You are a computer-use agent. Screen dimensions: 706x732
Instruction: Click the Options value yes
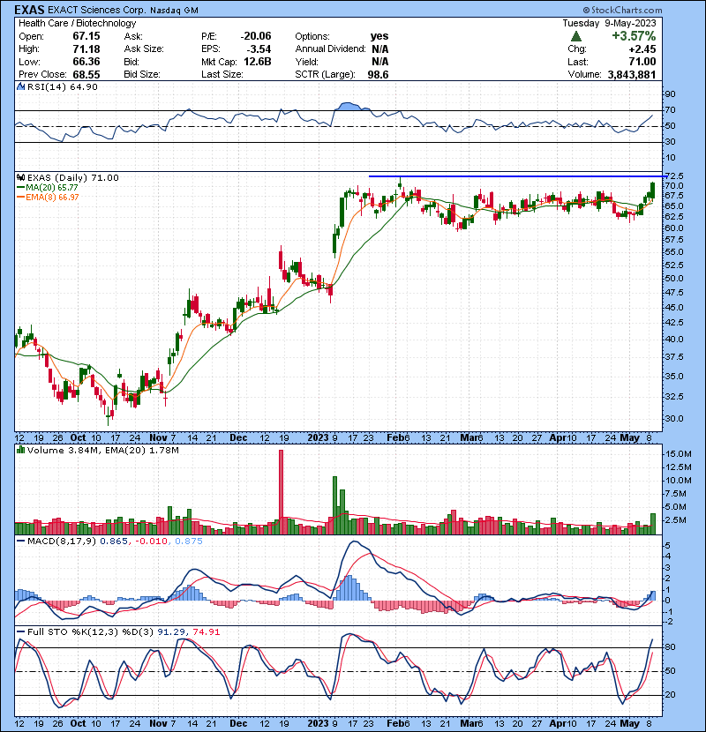pos(379,36)
